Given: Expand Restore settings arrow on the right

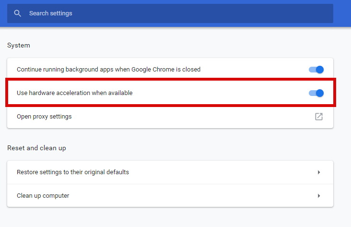Looking at the screenshot, I should tap(319, 172).
